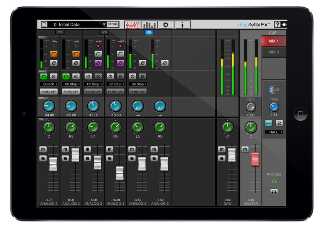The width and height of the screenshot is (322, 230).
Task: Edit the REV-X reverb settings
Action: tap(279, 123)
